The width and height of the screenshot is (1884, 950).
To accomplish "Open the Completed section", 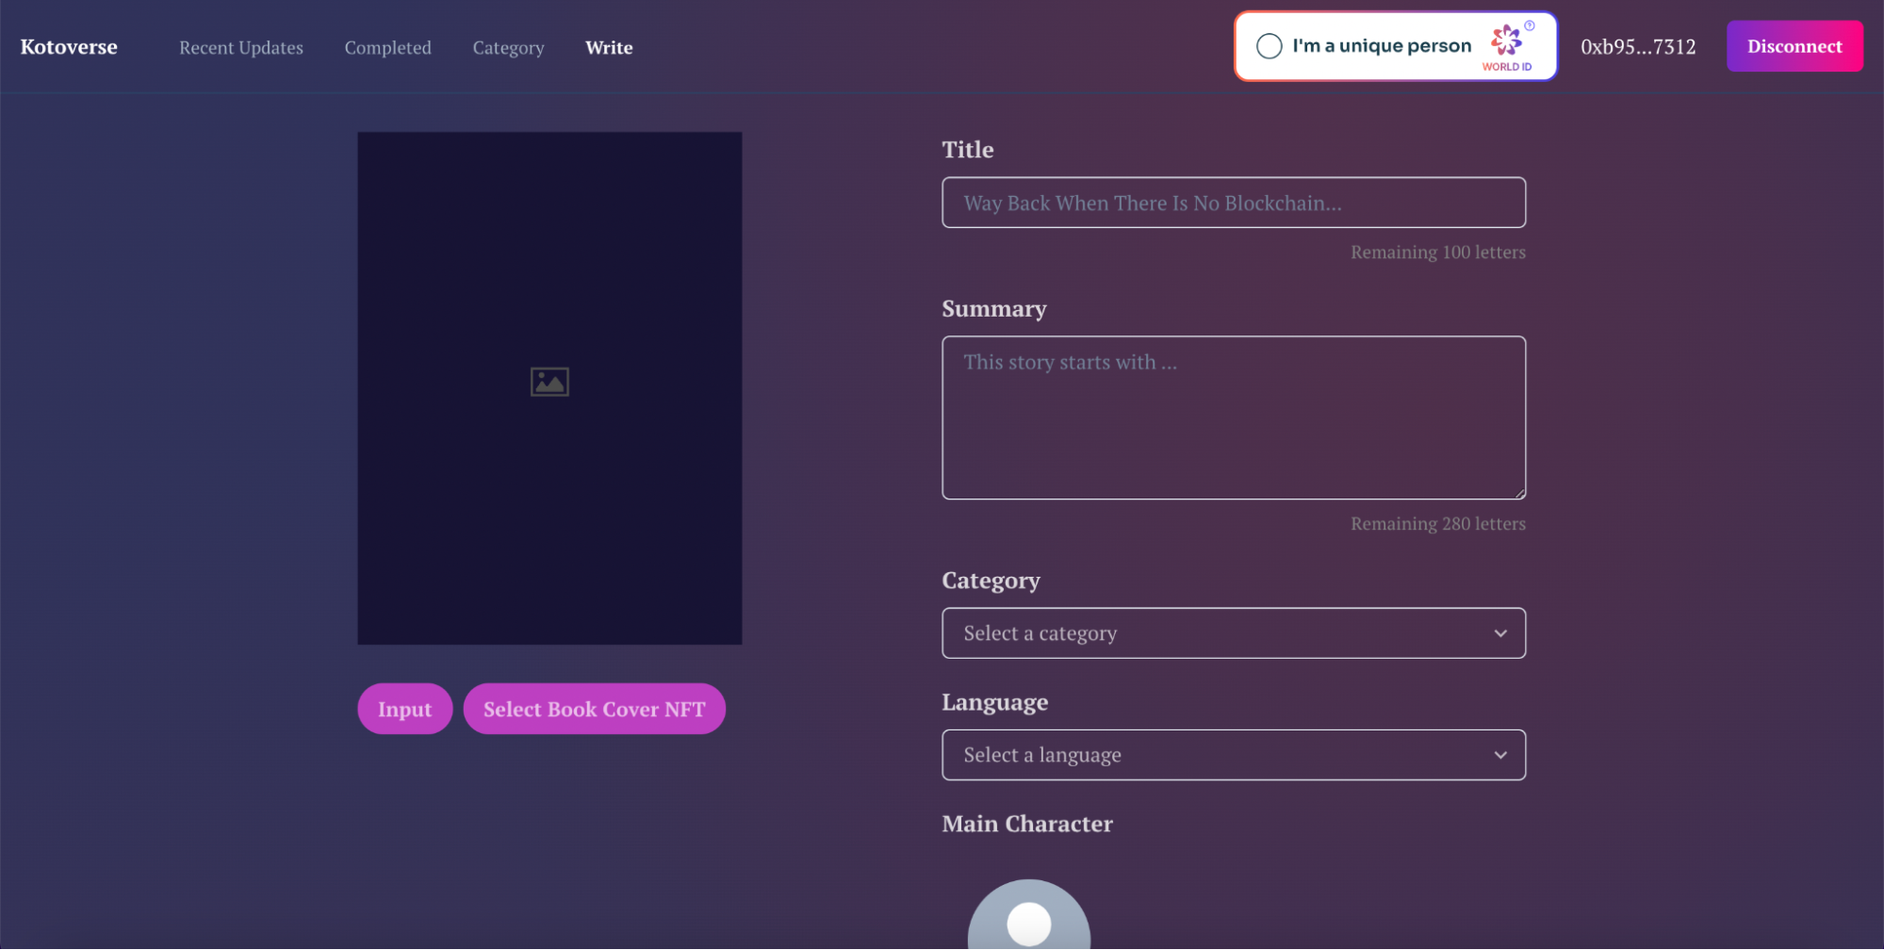I will tap(388, 47).
